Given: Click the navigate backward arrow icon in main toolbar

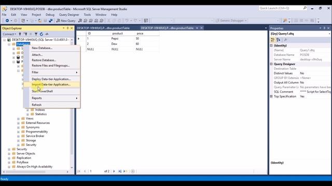Looking at the screenshot, I should (7, 21).
